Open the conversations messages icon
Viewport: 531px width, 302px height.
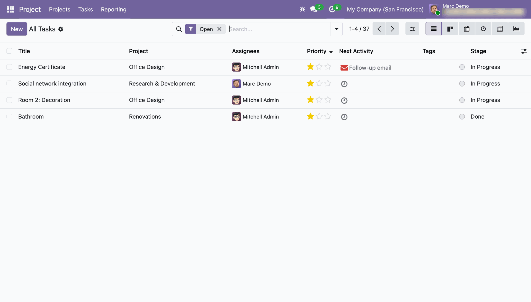(x=313, y=9)
